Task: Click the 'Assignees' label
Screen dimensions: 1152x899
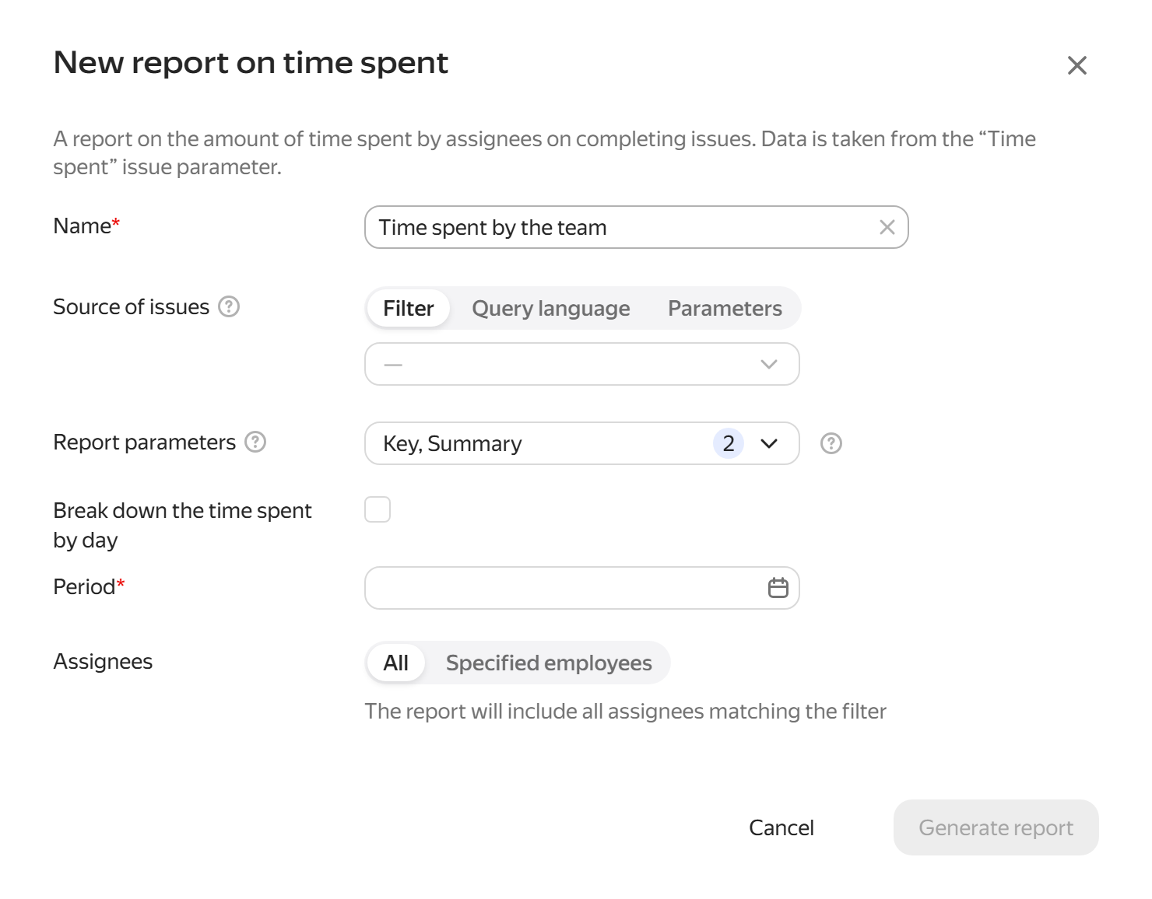Action: click(103, 661)
